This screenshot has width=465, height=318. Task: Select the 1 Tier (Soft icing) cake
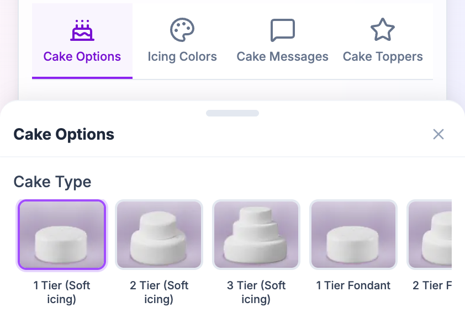click(61, 234)
